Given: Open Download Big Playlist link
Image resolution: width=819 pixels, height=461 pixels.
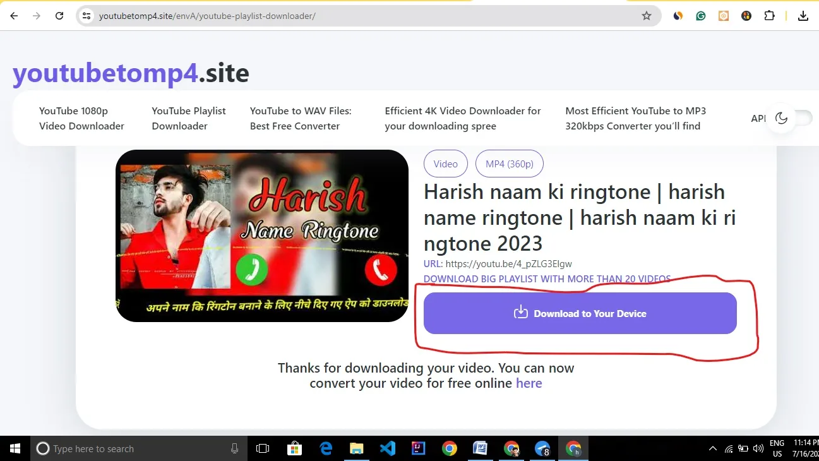Looking at the screenshot, I should tap(547, 278).
